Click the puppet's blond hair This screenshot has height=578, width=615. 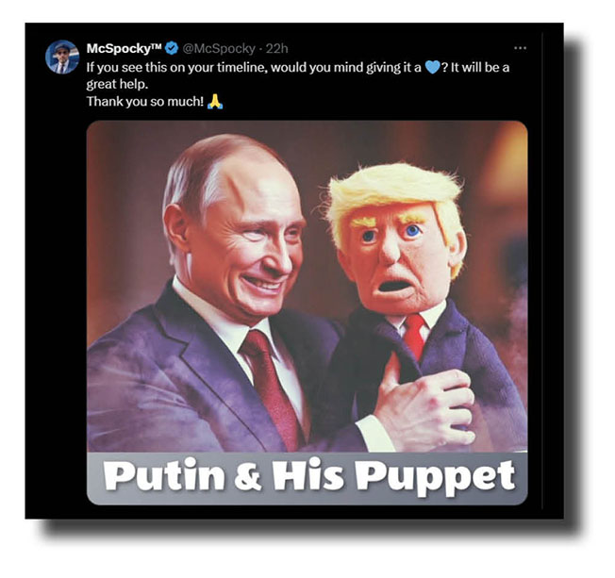[396, 192]
